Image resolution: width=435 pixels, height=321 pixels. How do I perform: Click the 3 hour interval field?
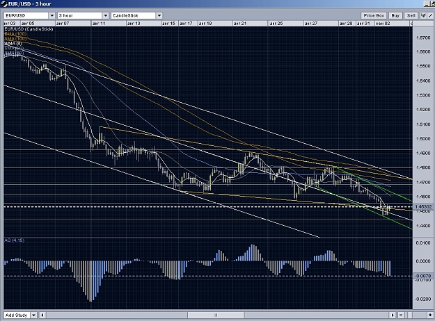(x=80, y=15)
